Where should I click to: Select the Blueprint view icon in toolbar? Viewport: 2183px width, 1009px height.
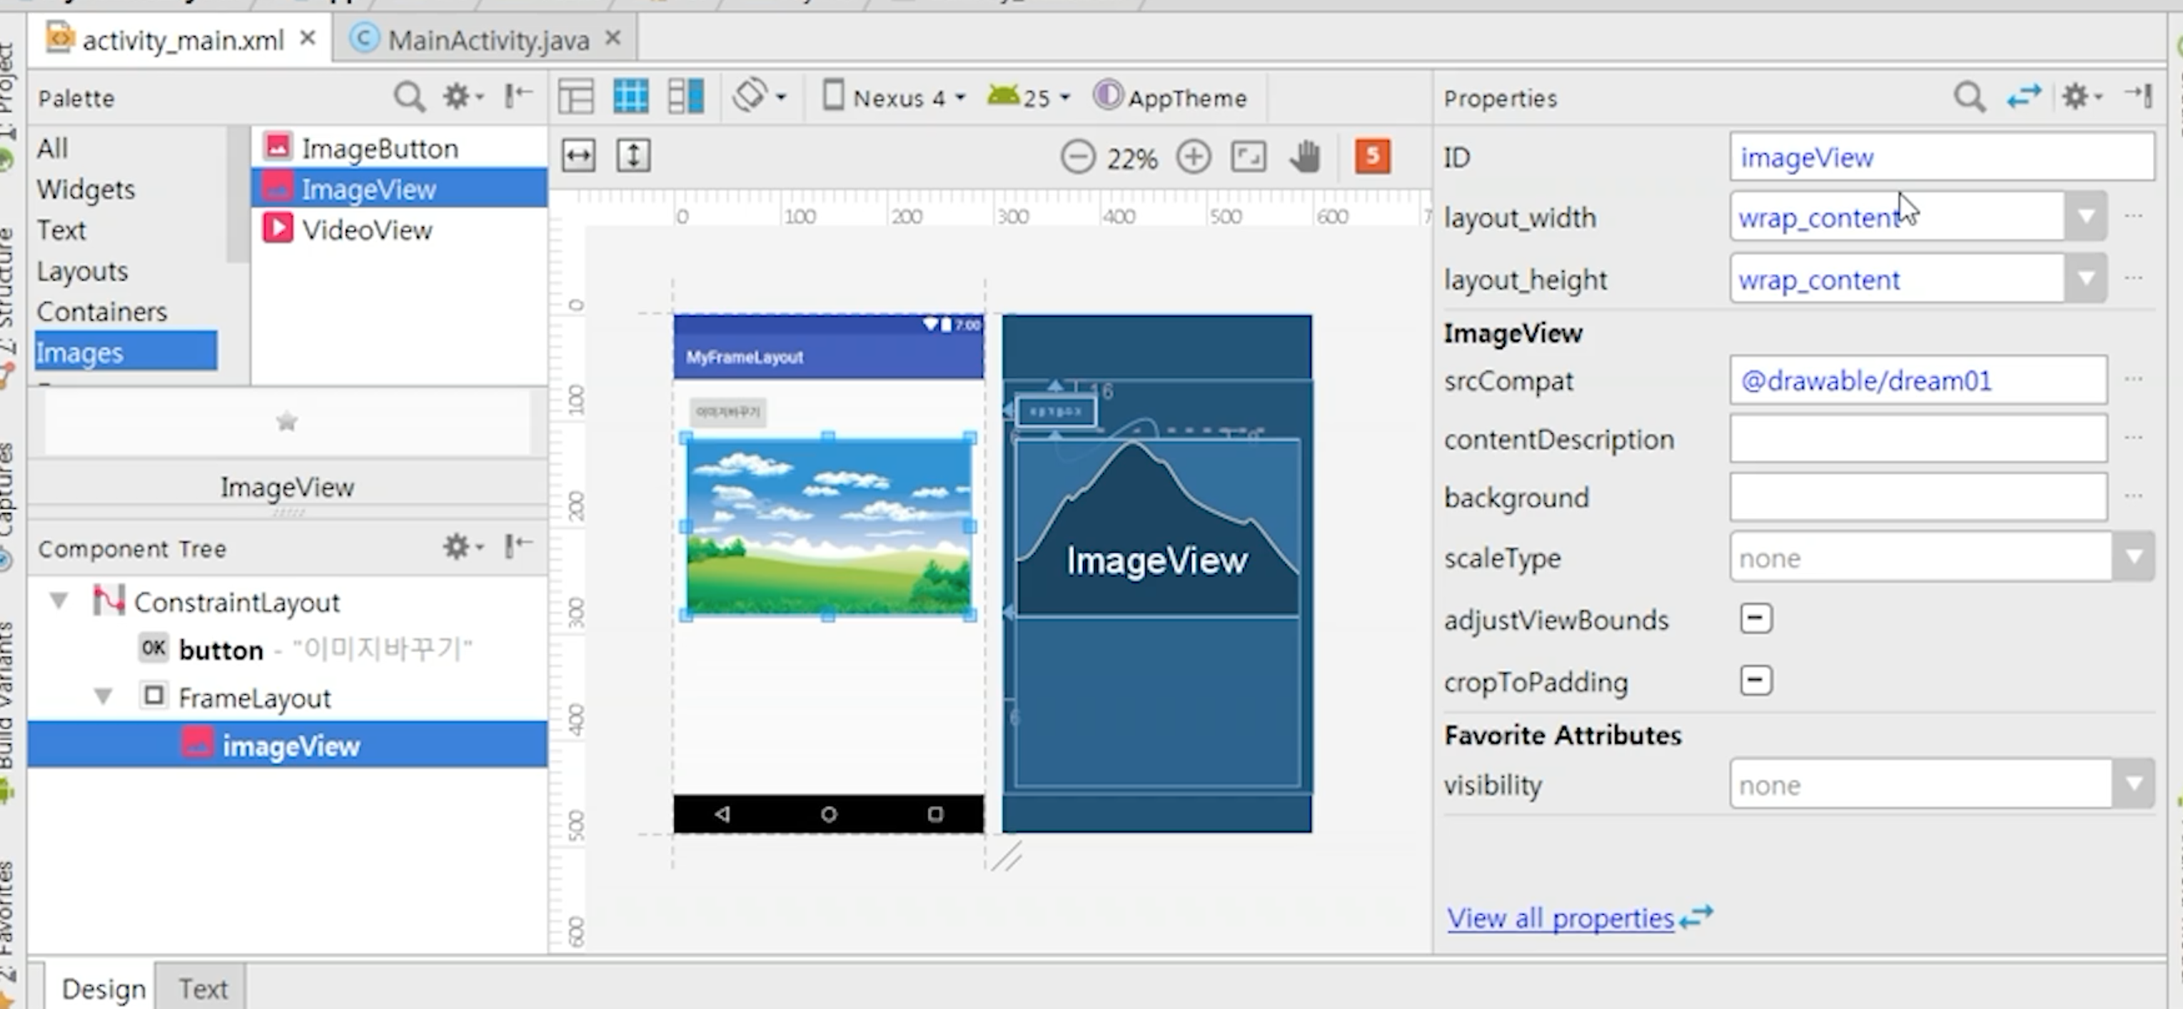[x=630, y=96]
